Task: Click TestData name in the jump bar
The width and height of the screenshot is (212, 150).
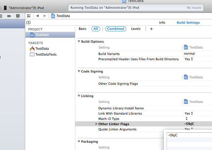Action: click(x=63, y=16)
